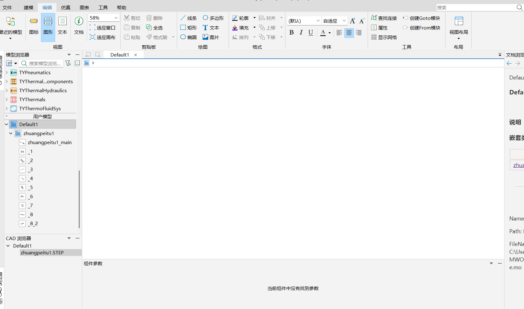524x309 pixels.
Task: Open the 轮廓 outline dropdown arrow
Action: tap(254, 18)
